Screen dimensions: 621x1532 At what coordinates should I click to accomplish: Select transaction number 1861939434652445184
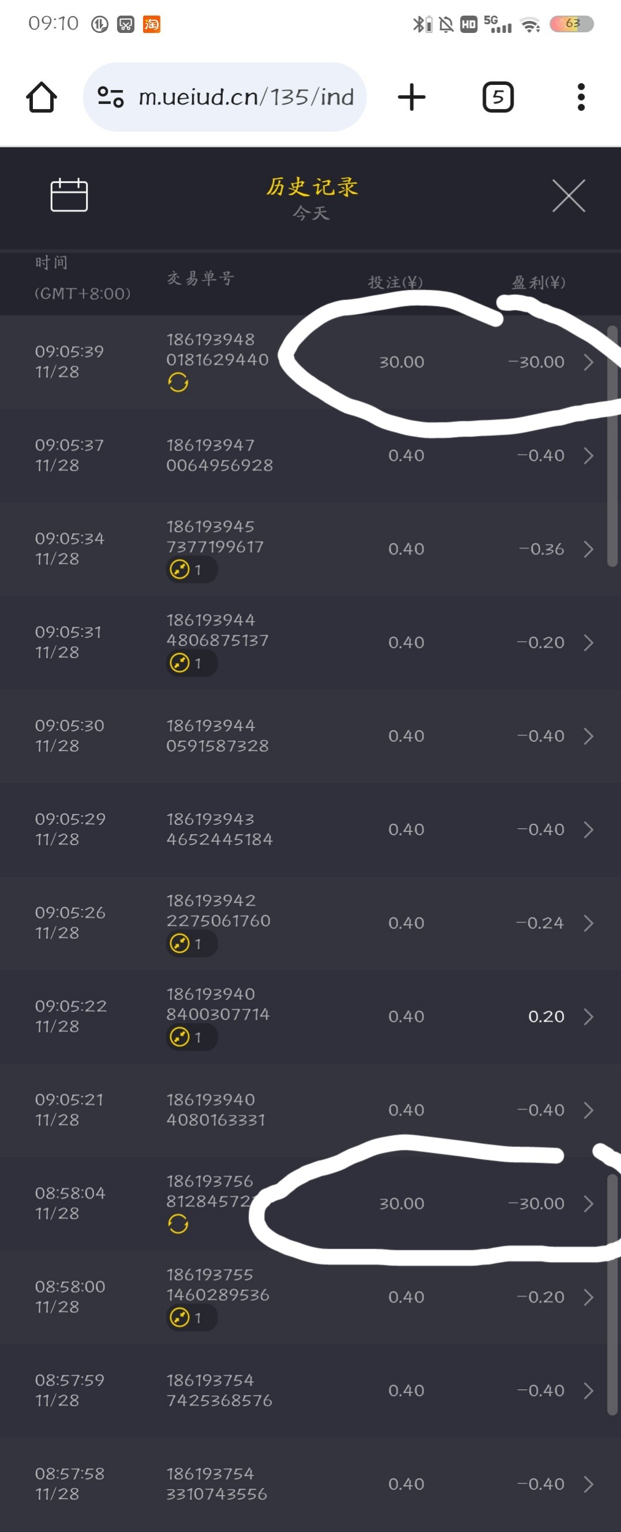(x=219, y=829)
